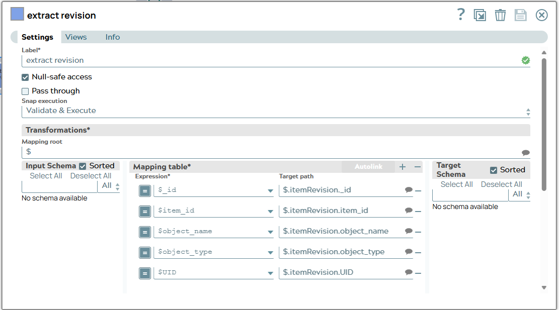The height and width of the screenshot is (310, 559).
Task: Click Select All under Target Schema
Action: point(456,184)
